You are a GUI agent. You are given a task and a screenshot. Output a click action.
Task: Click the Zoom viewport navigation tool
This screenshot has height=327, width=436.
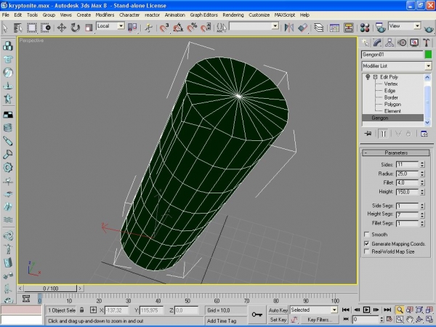point(400,310)
